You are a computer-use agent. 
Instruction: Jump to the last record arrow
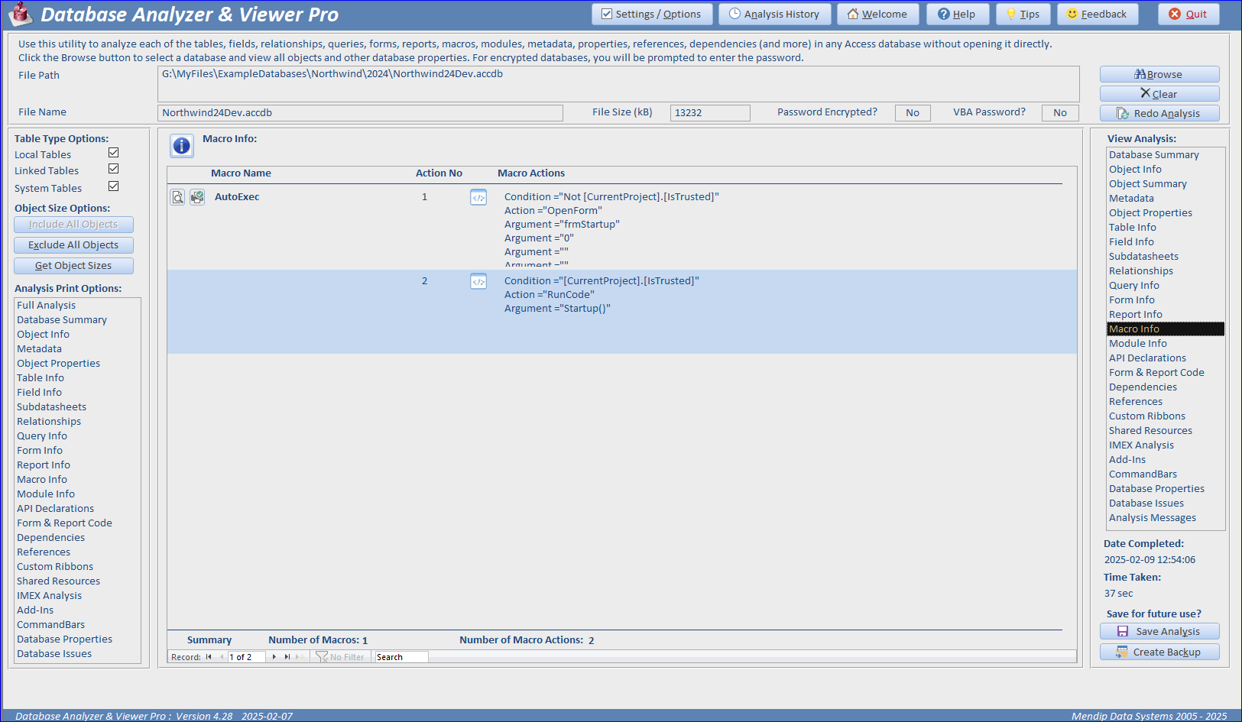click(287, 657)
